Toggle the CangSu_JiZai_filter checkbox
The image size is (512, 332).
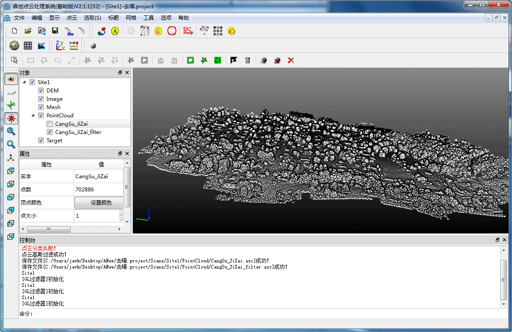(x=50, y=132)
